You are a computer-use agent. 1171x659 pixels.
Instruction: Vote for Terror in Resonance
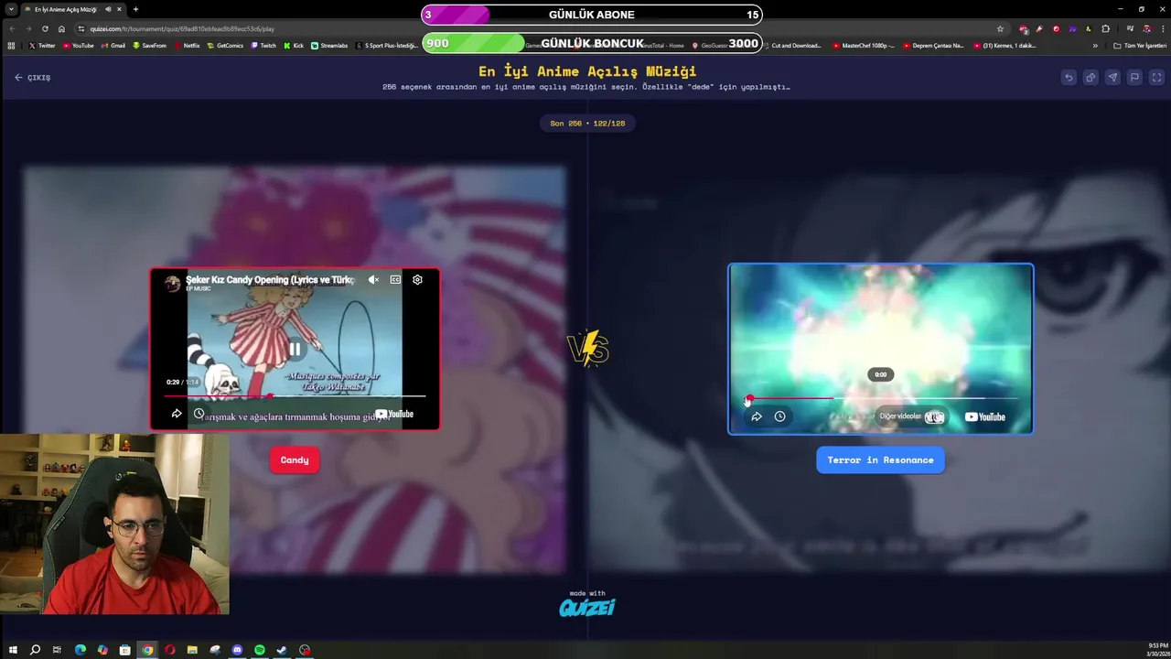880,459
